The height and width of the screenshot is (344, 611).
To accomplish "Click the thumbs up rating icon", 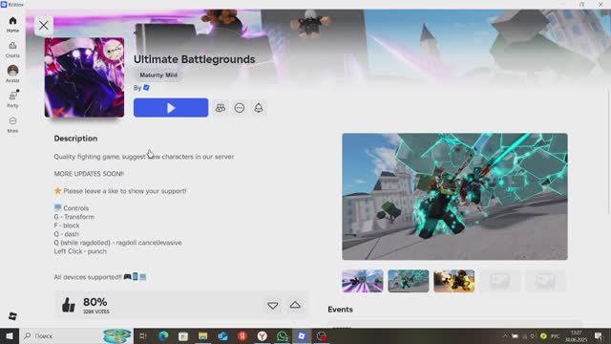I will pyautogui.click(x=68, y=305).
